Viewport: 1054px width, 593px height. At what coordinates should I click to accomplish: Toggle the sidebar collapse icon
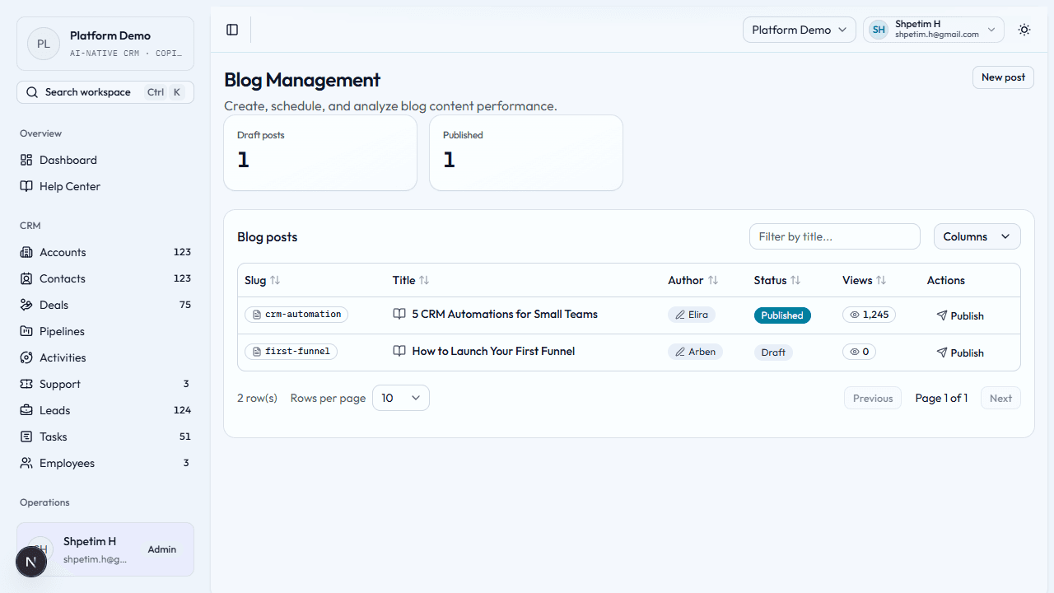231,30
